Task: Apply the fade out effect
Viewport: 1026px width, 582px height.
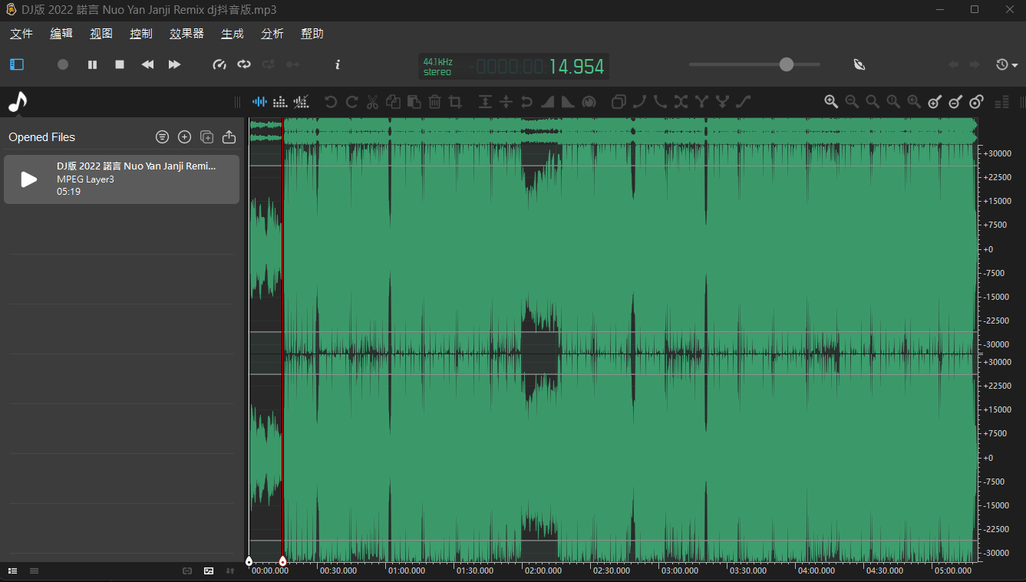Action: pyautogui.click(x=568, y=101)
